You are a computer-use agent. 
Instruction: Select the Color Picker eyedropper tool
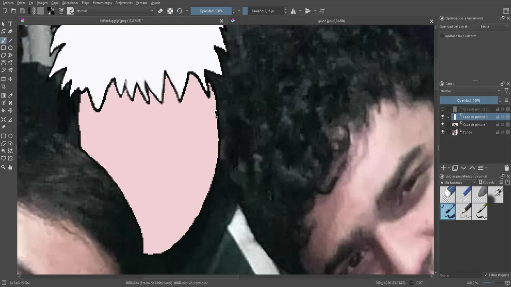coord(11,96)
